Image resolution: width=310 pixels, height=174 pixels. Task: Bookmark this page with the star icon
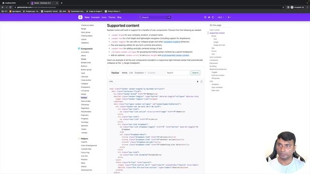[x=283, y=7]
